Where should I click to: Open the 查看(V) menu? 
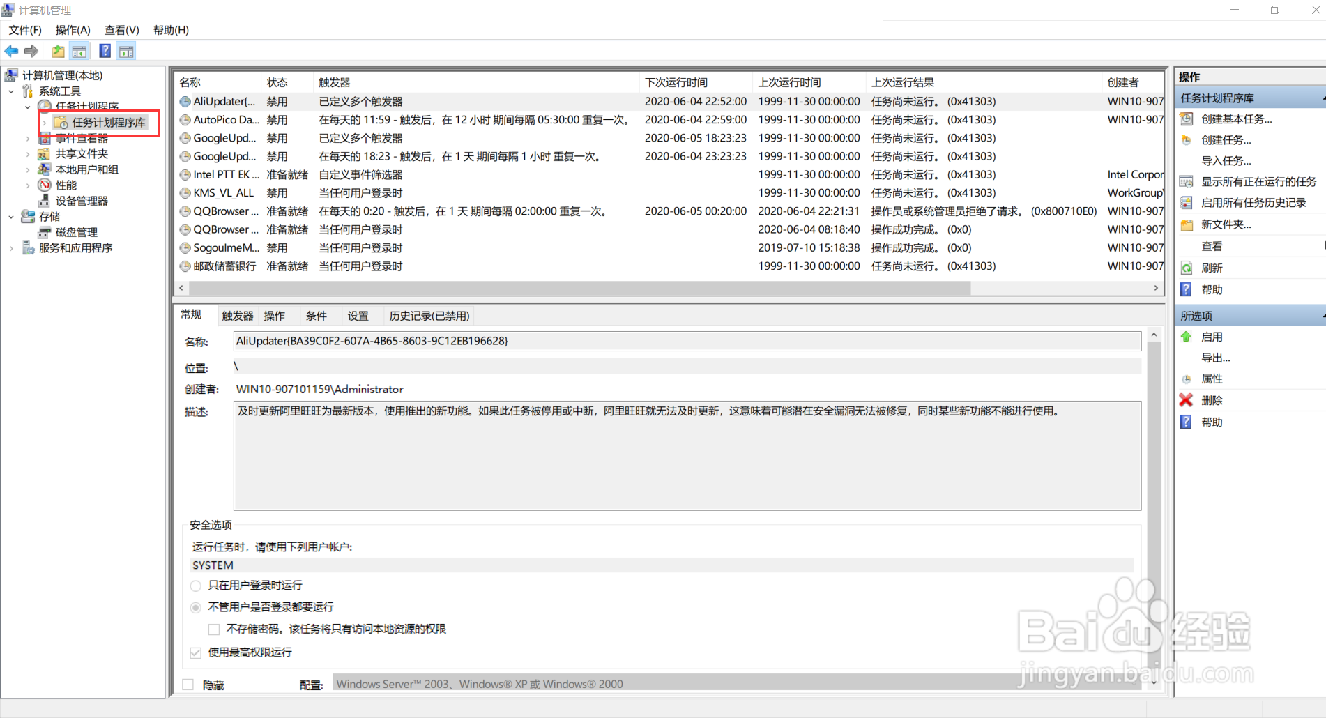pos(122,30)
